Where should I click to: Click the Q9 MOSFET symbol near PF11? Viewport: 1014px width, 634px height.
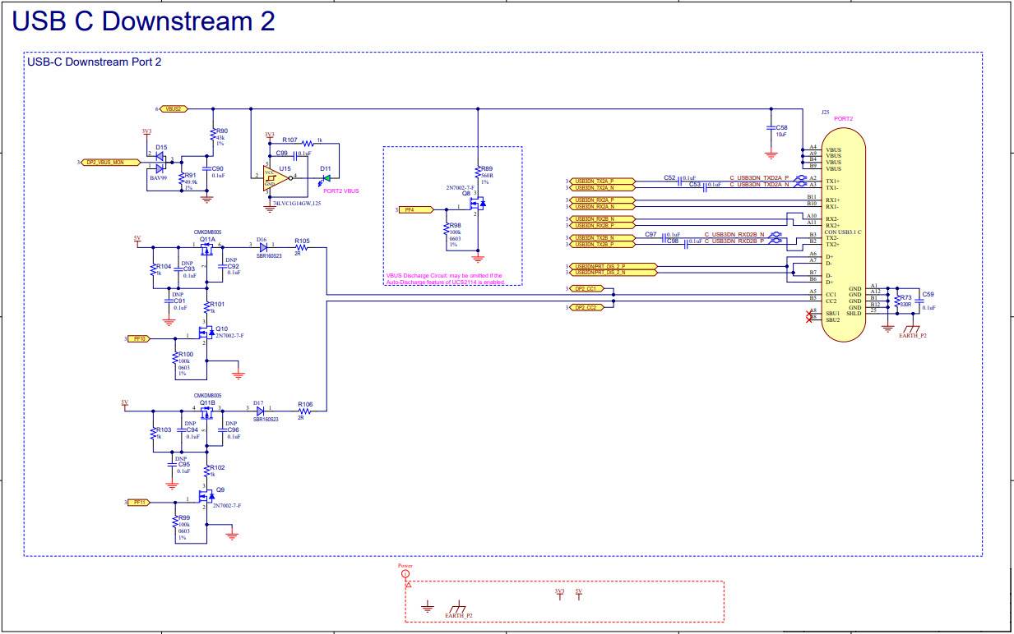pyautogui.click(x=204, y=496)
